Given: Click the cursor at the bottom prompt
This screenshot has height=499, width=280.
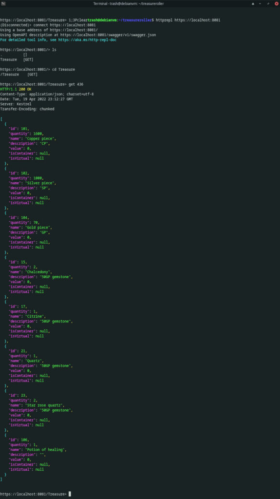Looking at the screenshot, I should 70,494.
